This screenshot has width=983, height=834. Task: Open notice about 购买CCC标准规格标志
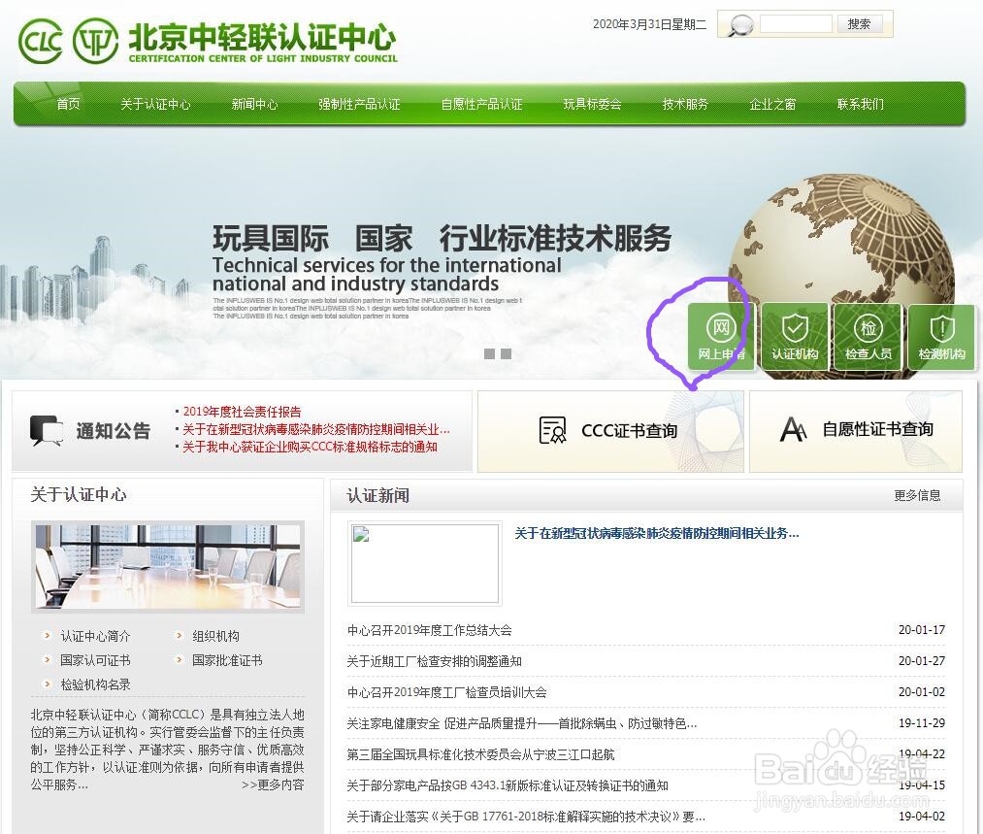tap(310, 447)
